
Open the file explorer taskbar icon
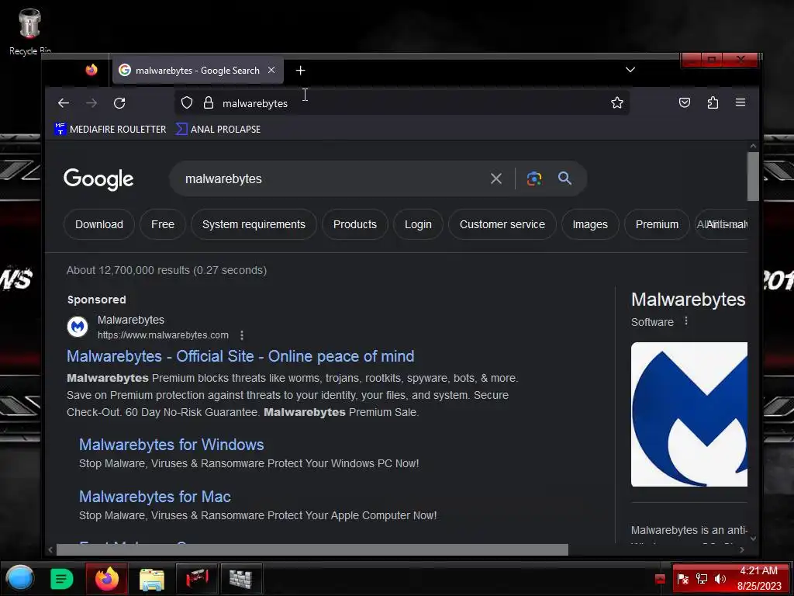click(152, 579)
